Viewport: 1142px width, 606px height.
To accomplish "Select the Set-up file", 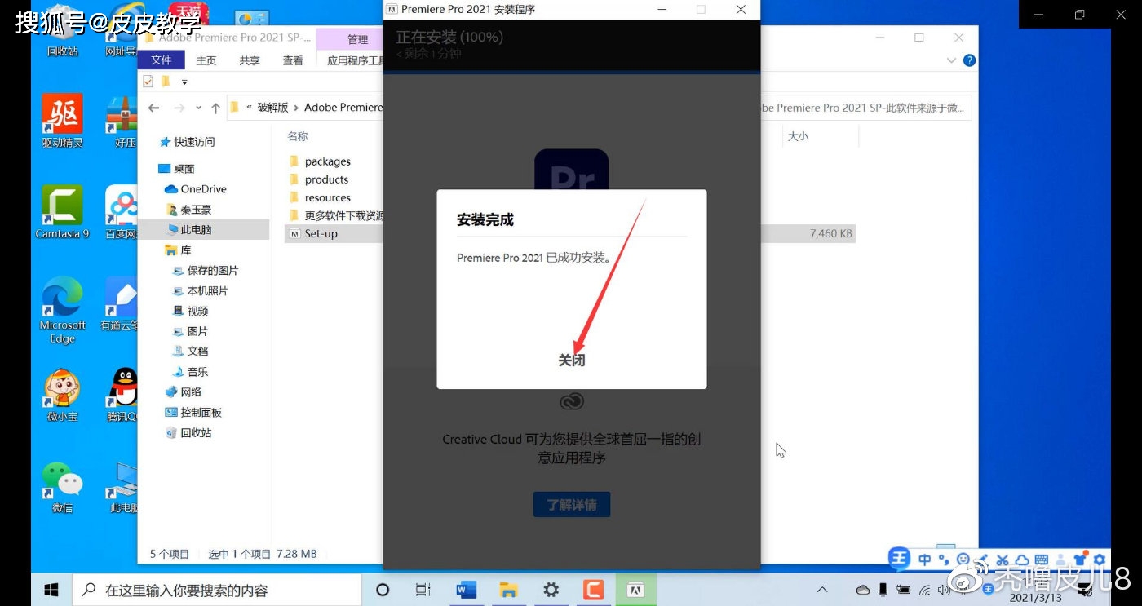I will pos(321,233).
